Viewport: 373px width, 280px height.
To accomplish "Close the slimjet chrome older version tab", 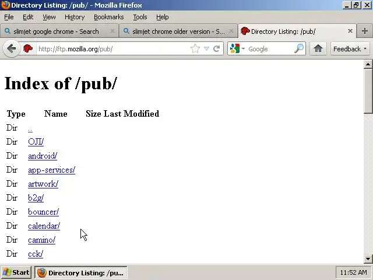I will (231, 31).
